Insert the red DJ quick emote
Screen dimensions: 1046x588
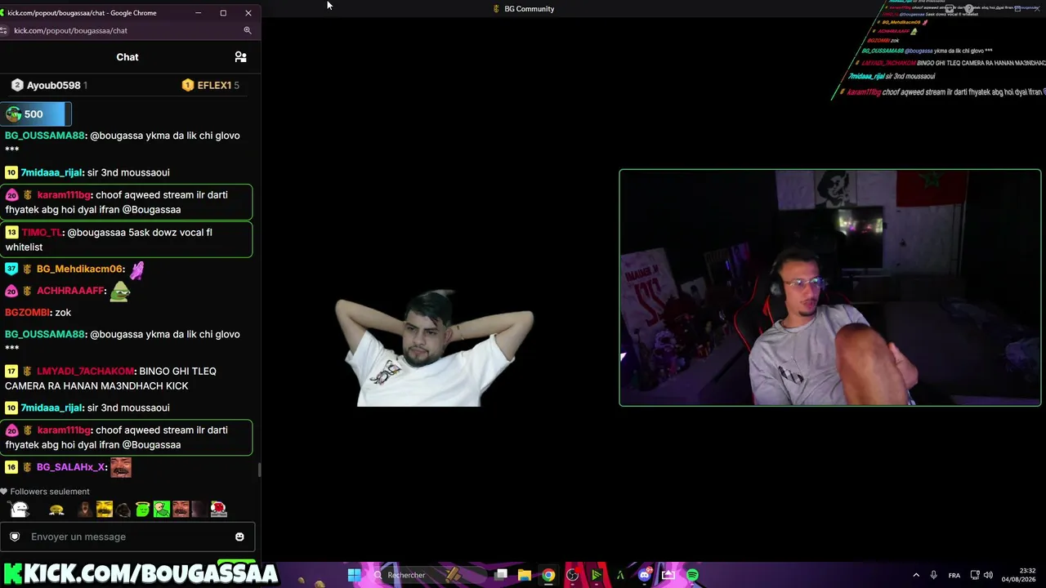point(218,510)
